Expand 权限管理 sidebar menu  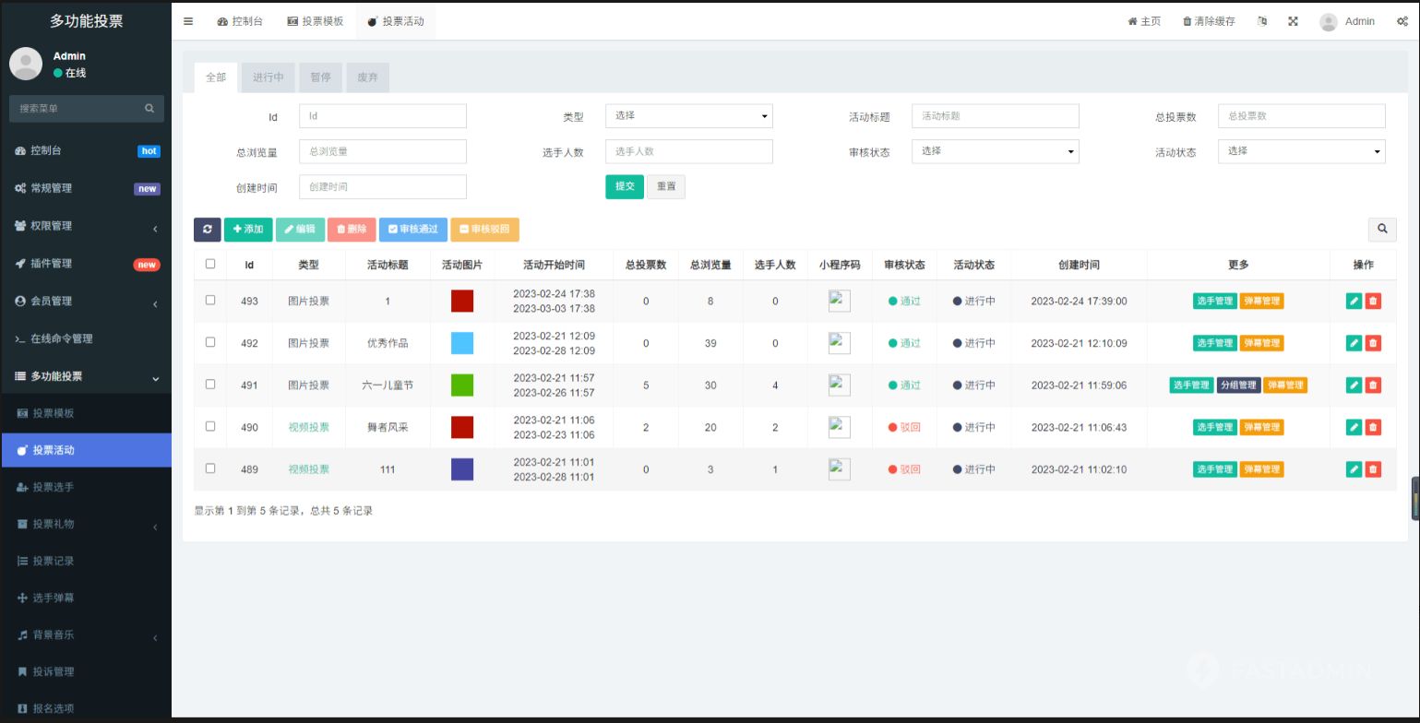tap(86, 226)
